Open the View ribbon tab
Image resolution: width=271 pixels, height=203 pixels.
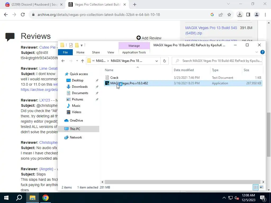click(x=111, y=52)
